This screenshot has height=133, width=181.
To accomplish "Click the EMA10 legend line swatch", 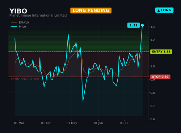I will pos(14,22).
